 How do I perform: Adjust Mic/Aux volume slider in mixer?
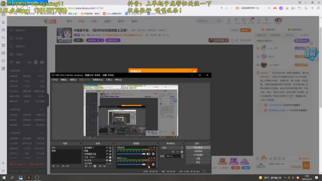(x=131, y=165)
